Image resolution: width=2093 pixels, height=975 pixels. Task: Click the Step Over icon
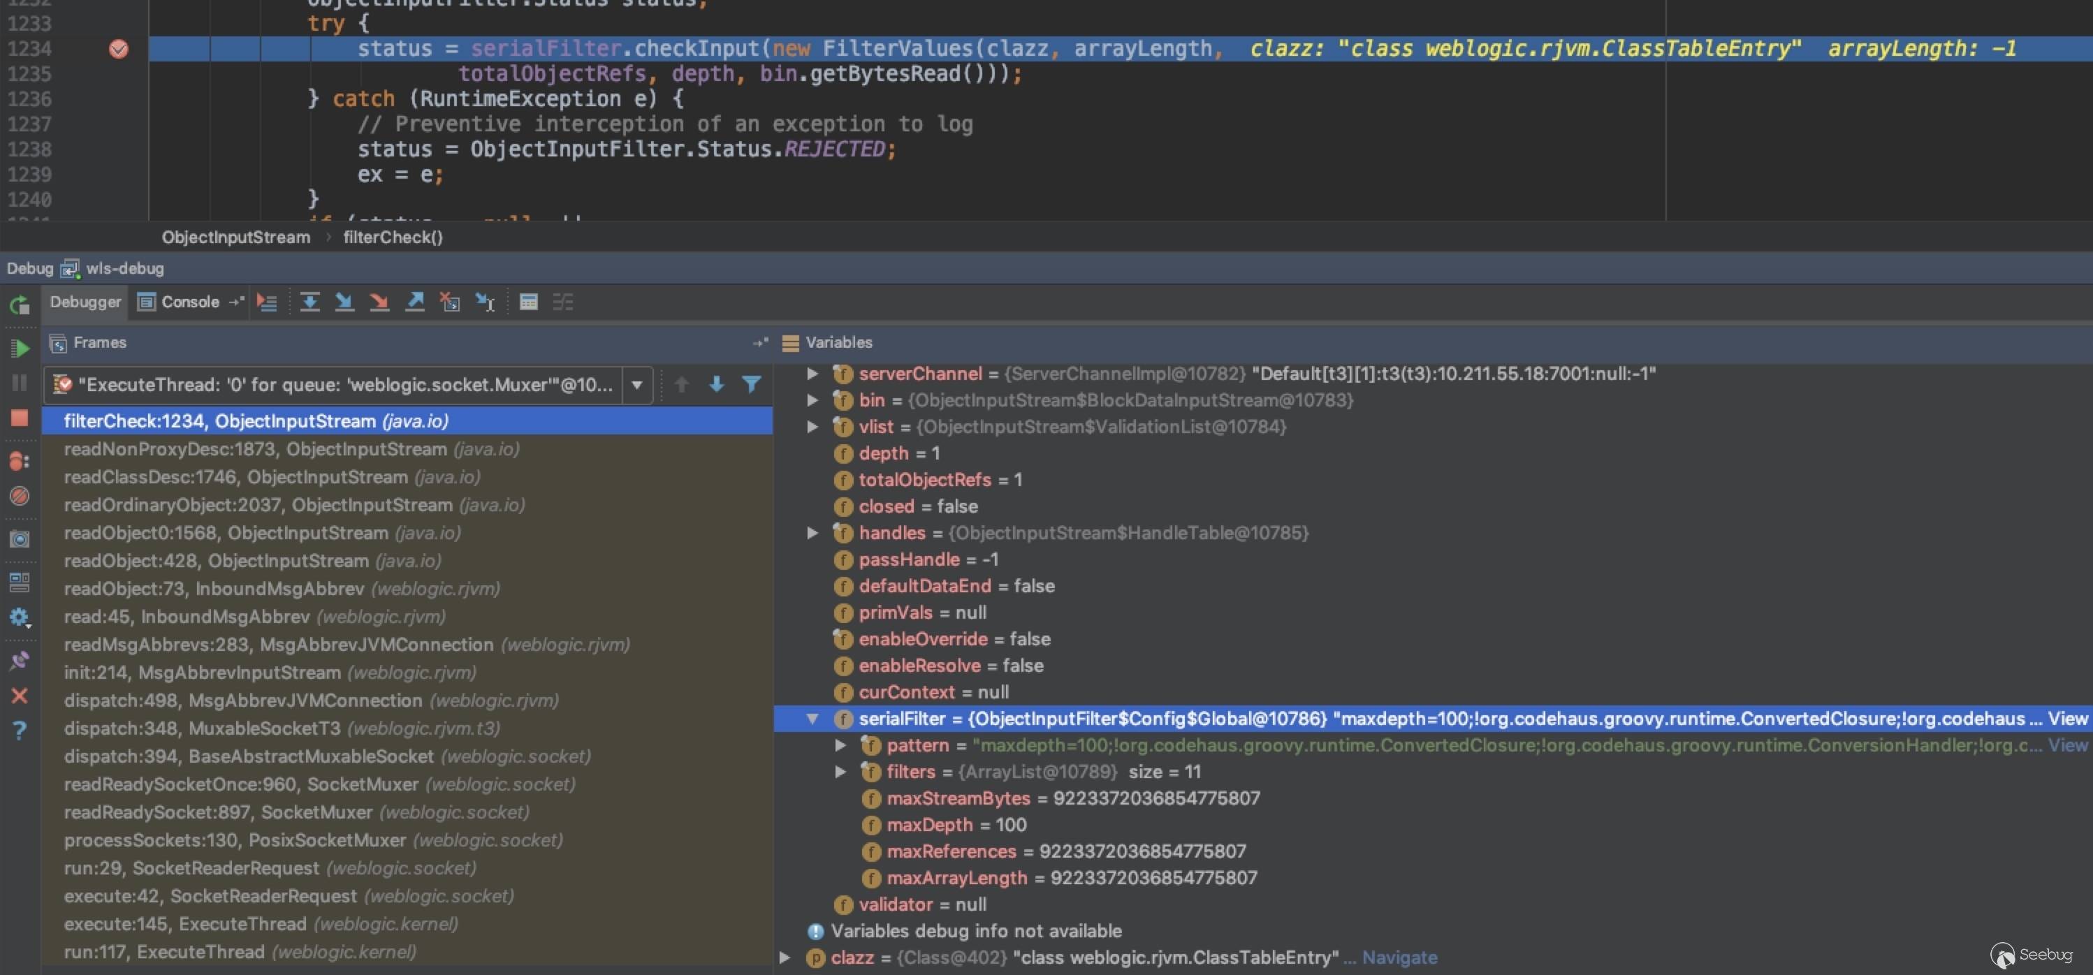point(309,302)
